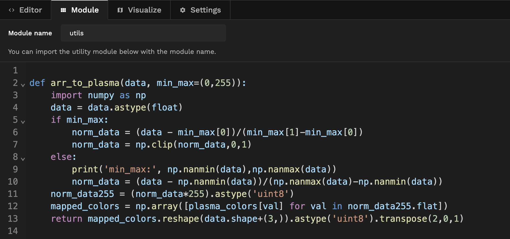
Task: Click the grid icon on Module tab
Action: pos(63,10)
